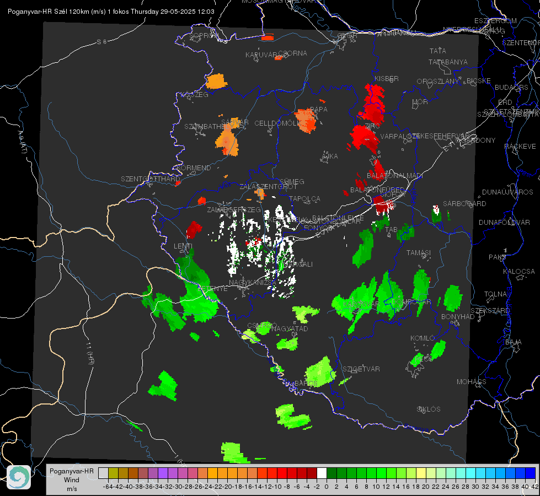Click the 'A 9 (AT)' road label
540x496 pixels.
[23, 142]
